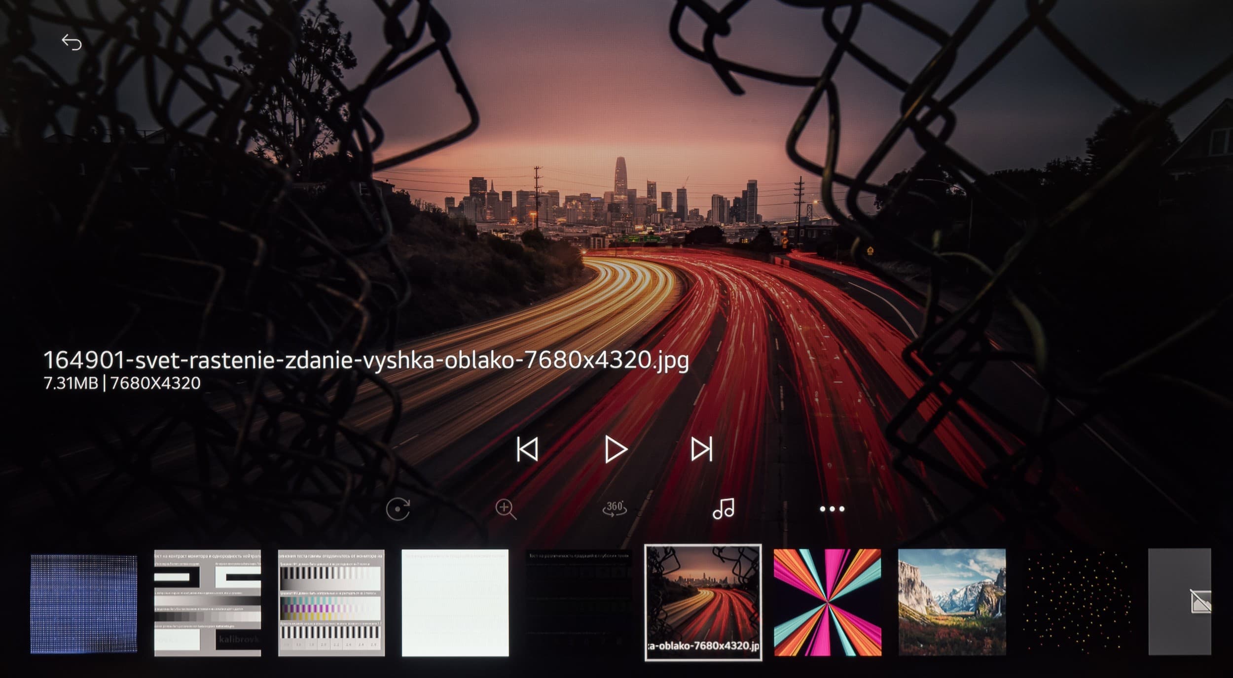Open background music options
This screenshot has width=1233, height=678.
tap(724, 508)
